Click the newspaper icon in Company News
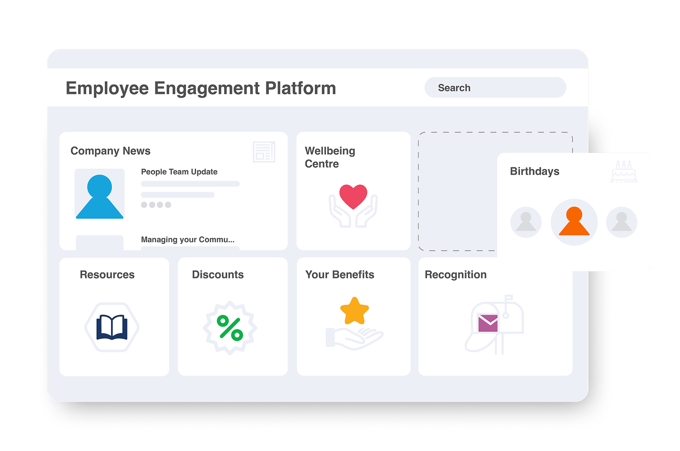The width and height of the screenshot is (680, 451). tap(263, 151)
